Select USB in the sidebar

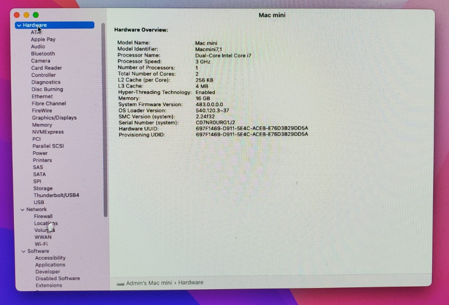(39, 202)
